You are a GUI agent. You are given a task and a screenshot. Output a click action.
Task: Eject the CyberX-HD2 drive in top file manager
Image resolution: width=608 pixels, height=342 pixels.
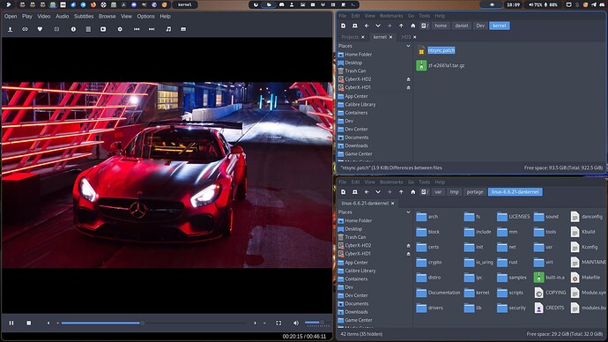408,79
